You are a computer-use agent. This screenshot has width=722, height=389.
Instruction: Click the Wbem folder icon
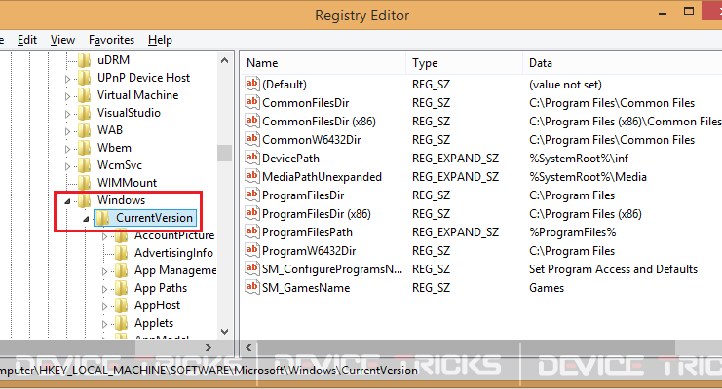point(84,148)
